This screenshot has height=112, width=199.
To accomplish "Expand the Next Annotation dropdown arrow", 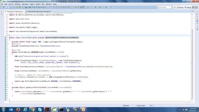I will point(95,7).
